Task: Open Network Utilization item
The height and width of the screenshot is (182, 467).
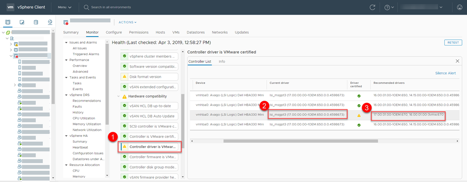Action: 87,130
